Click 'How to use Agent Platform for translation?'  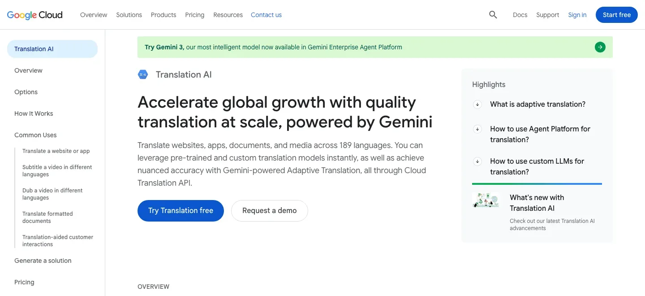(540, 135)
